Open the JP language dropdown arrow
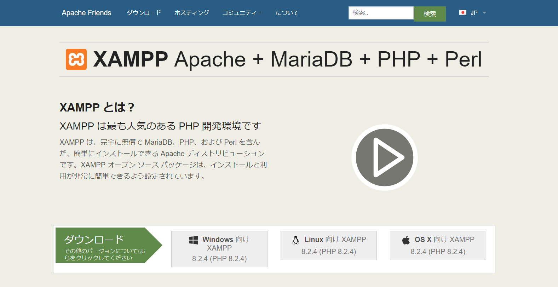The image size is (558, 287). pyautogui.click(x=484, y=13)
